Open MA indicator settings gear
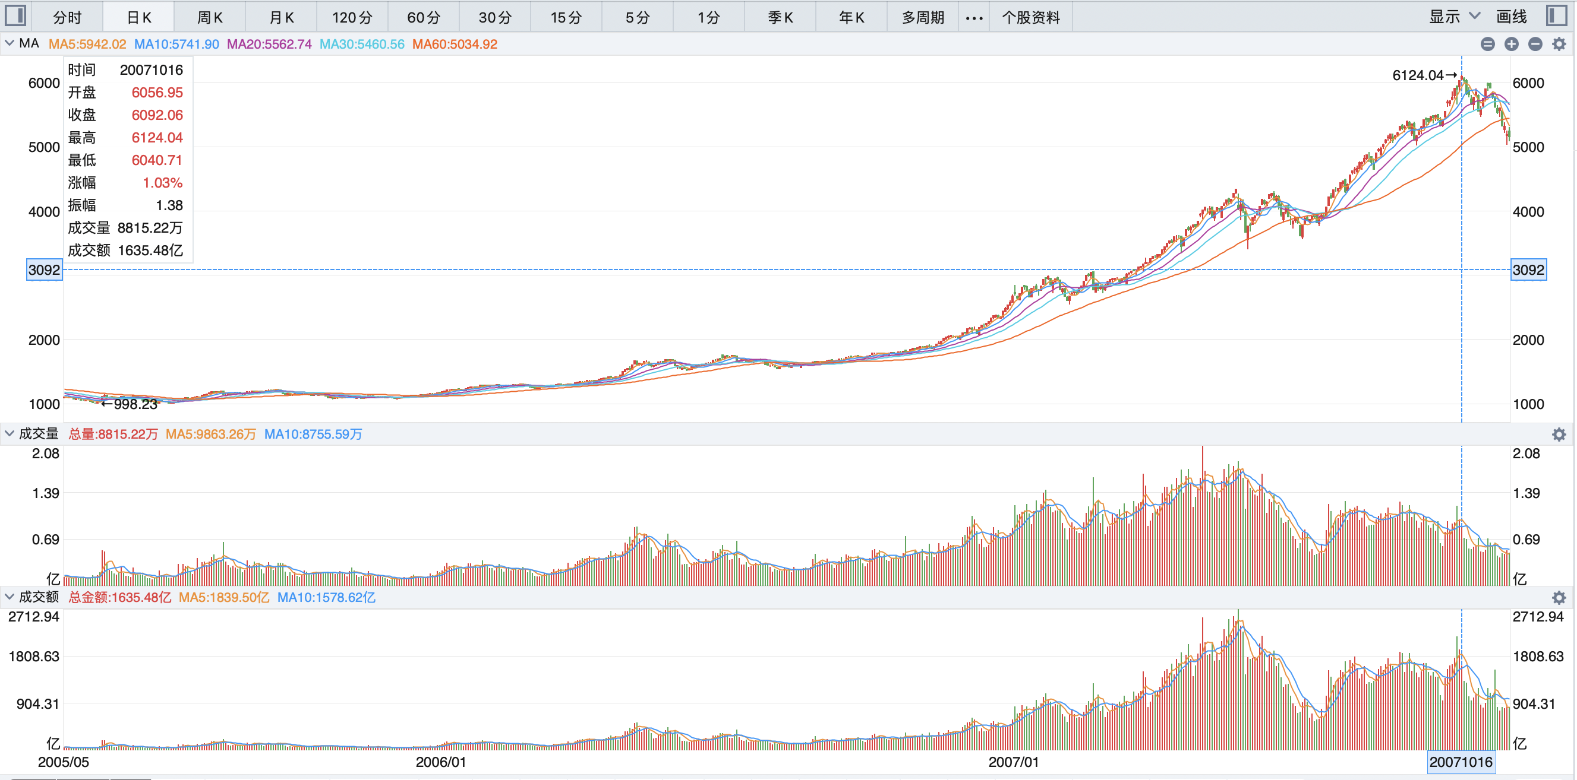This screenshot has width=1577, height=780. 1559,44
